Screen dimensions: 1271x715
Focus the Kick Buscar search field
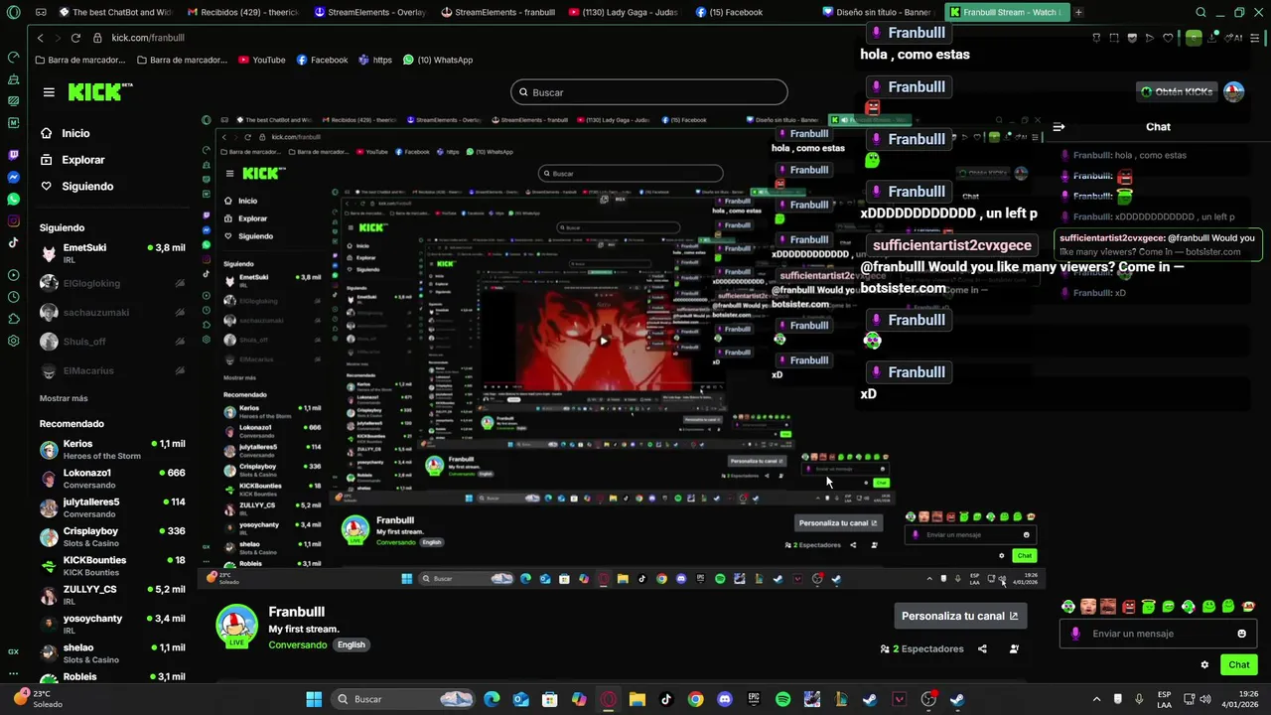[x=649, y=92]
